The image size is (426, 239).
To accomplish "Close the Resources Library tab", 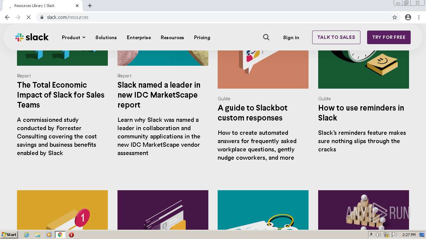I will click(x=77, y=6).
